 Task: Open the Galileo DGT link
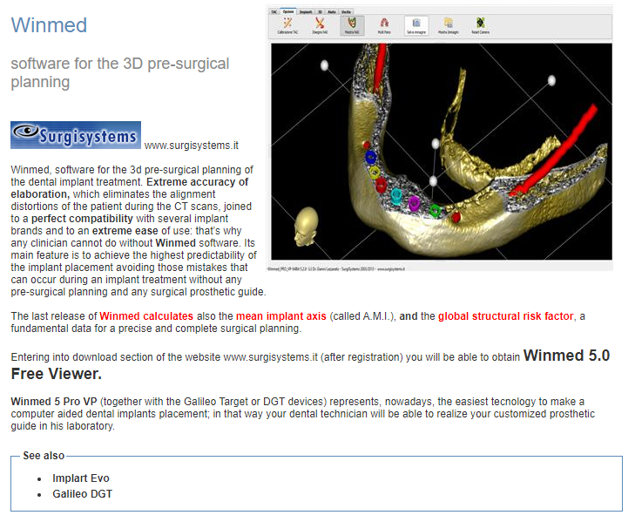pos(82,494)
